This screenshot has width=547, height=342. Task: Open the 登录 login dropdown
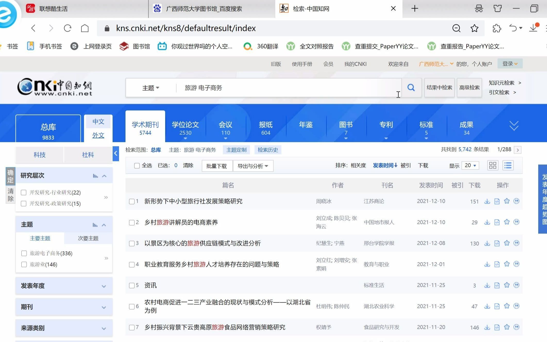(510, 64)
